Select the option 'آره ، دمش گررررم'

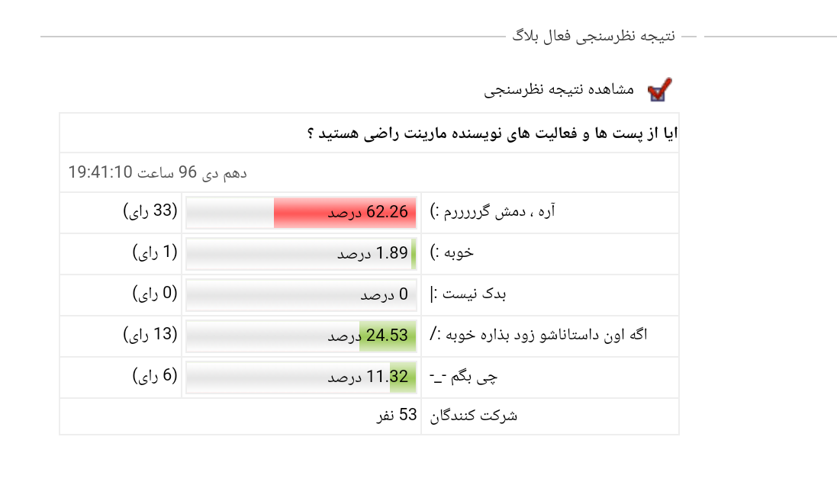click(493, 211)
